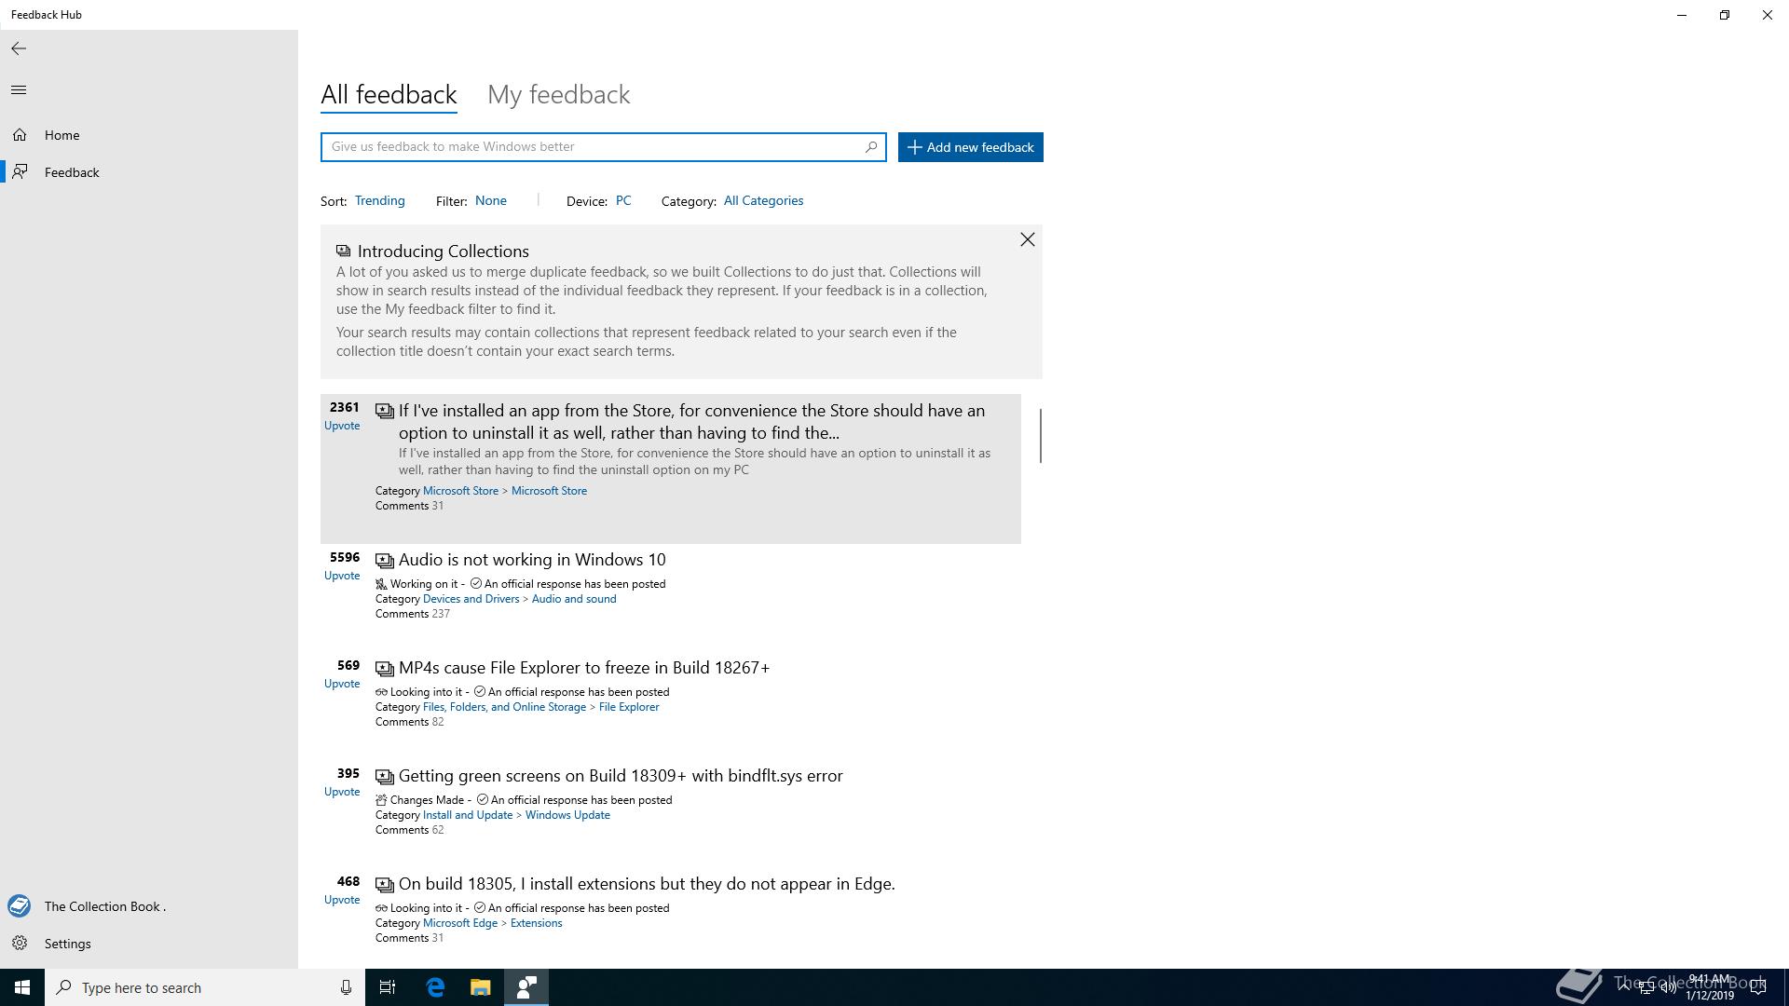1789x1006 pixels.
Task: Upvote Getting green screens feedback
Action: [x=342, y=792]
